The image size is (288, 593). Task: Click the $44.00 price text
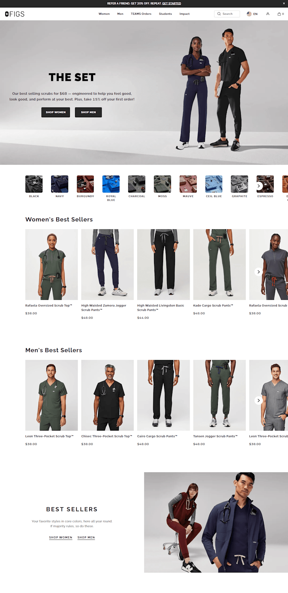(x=143, y=318)
